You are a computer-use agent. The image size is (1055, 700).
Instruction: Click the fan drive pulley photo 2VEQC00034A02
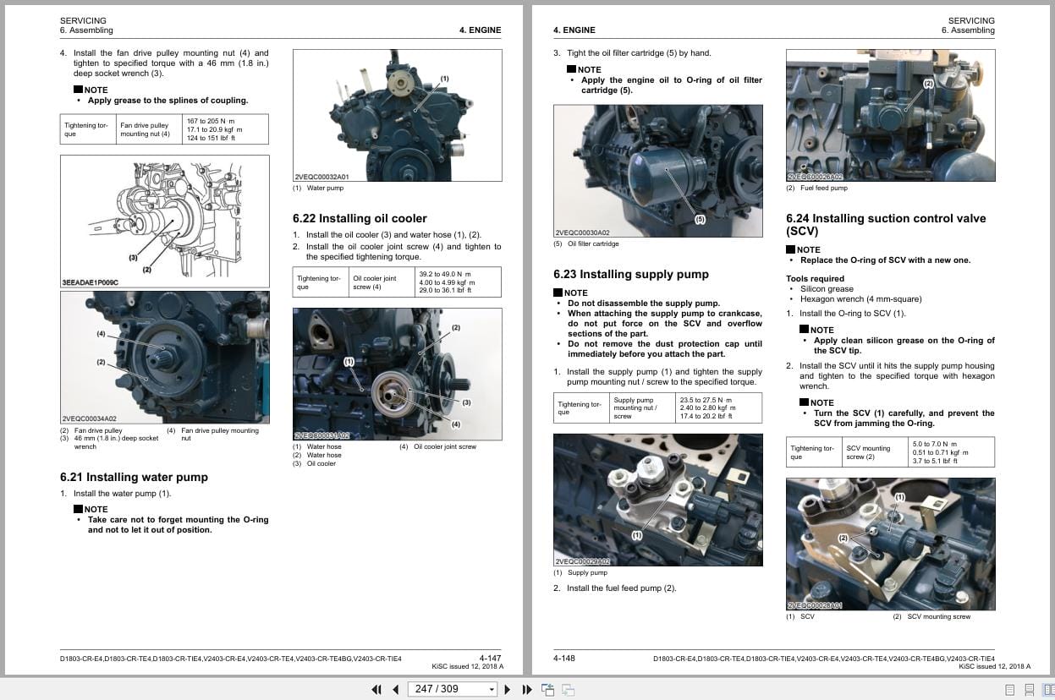[x=165, y=358]
